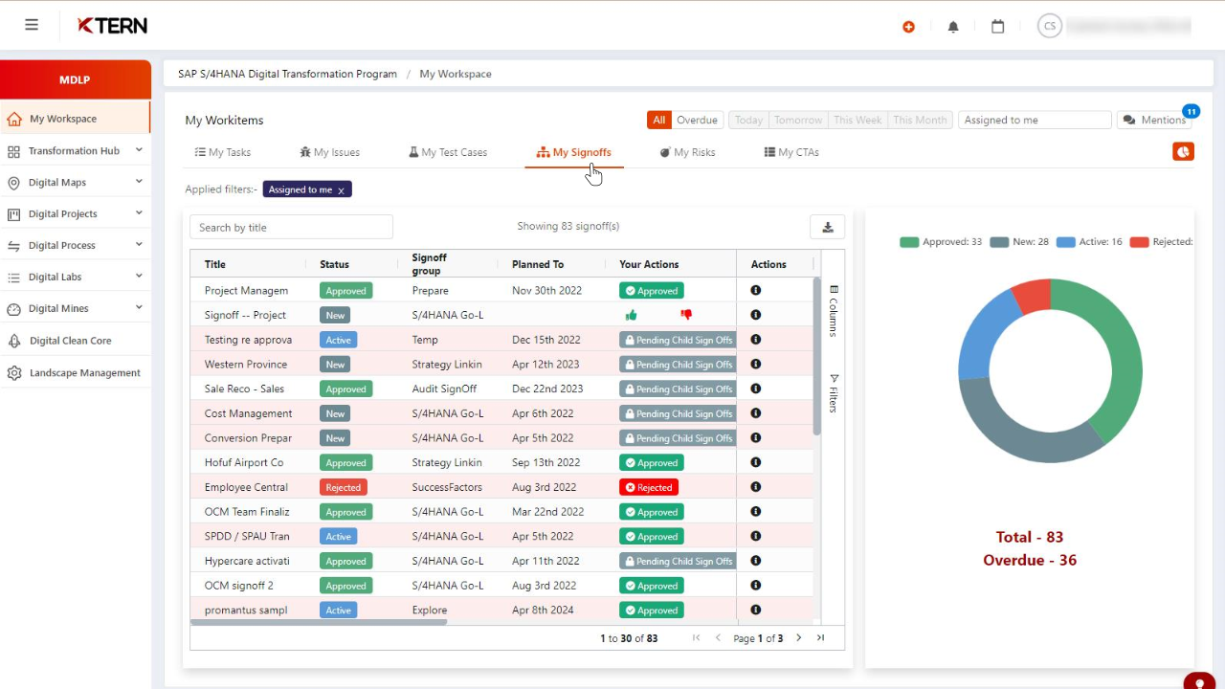Expand the Transformation Hub menu
Image resolution: width=1225 pixels, height=689 pixels.
pyautogui.click(x=75, y=151)
